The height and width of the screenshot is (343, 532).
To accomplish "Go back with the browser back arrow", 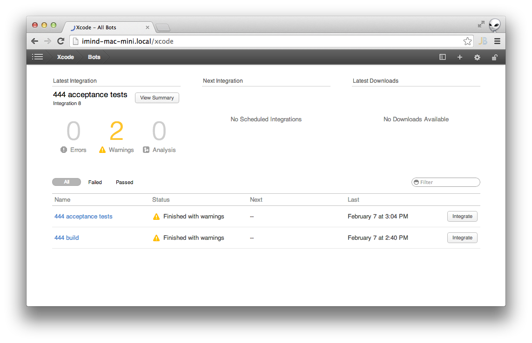I will 34,41.
